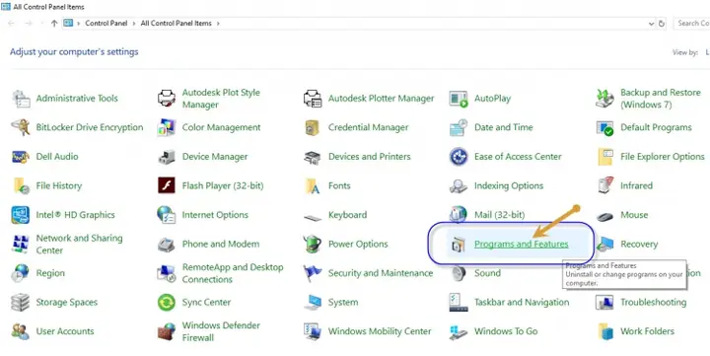Screen dimensions: 710x356
Task: Open the Default Programs link
Action: pyautogui.click(x=656, y=128)
